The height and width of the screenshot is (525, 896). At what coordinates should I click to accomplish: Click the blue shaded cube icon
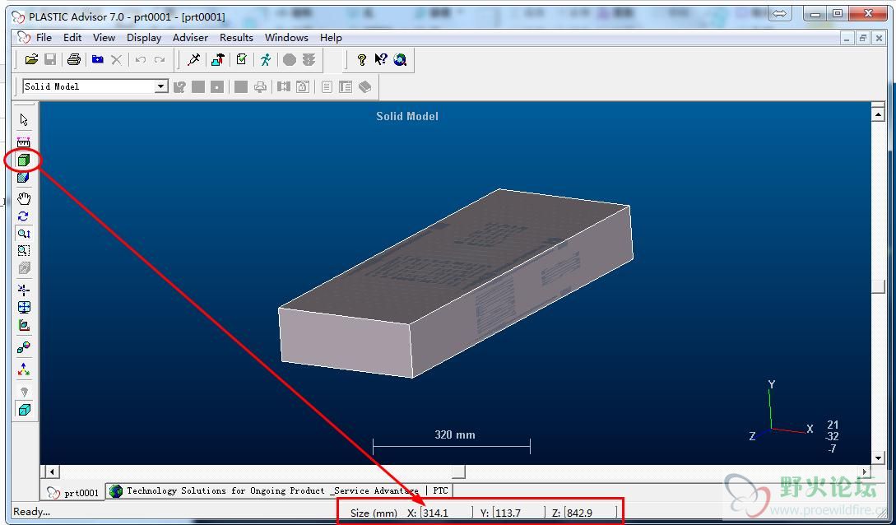[x=23, y=179]
